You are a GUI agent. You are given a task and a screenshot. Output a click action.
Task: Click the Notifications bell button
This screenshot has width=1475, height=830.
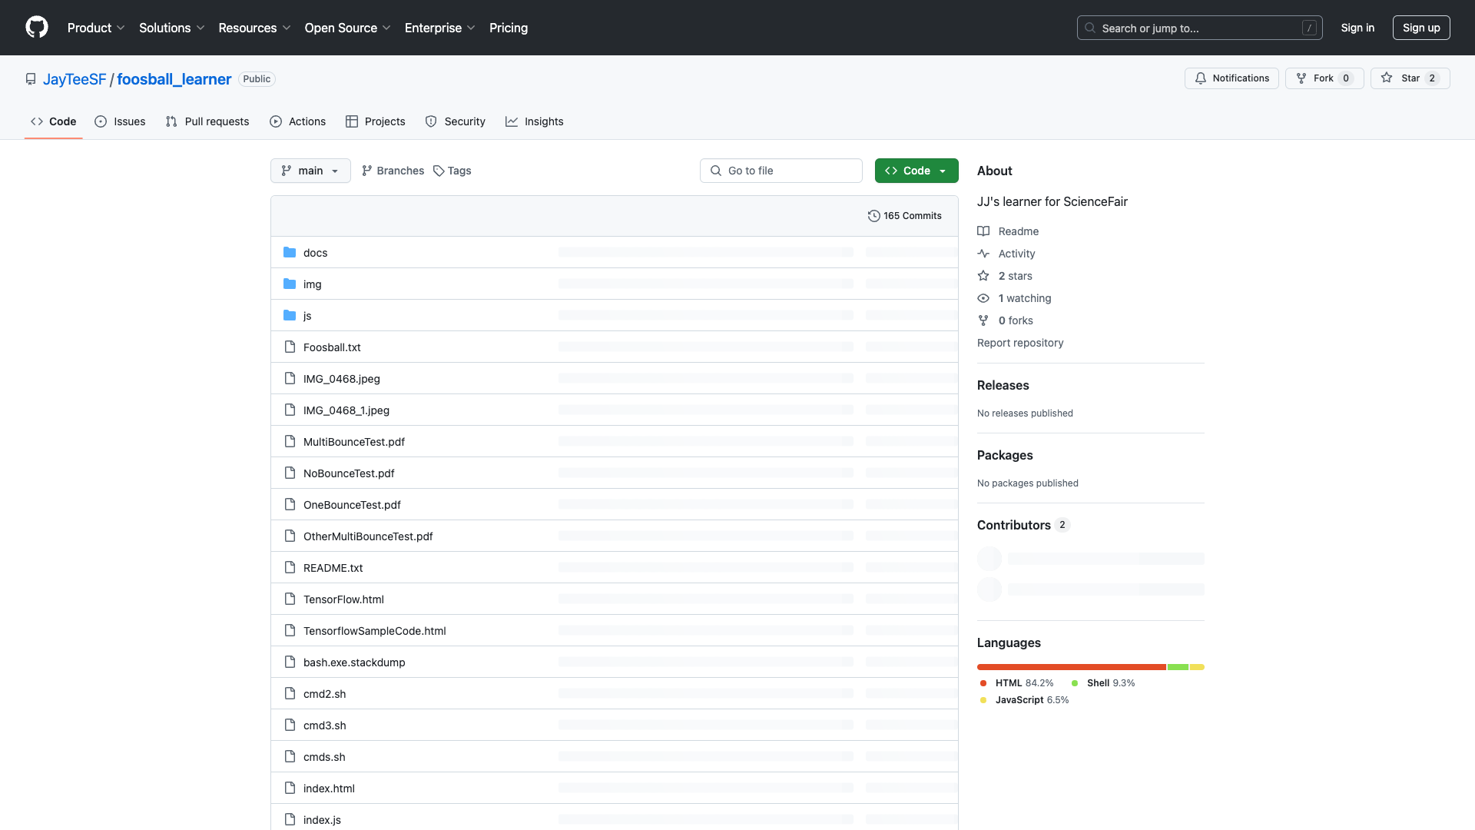pyautogui.click(x=1231, y=78)
